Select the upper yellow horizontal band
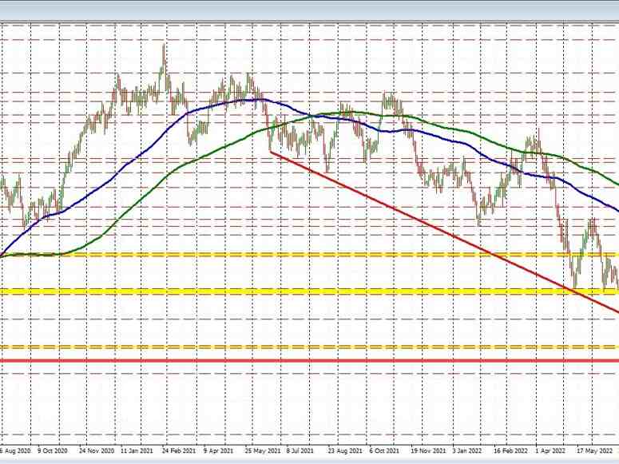This screenshot has height=464, width=619. (310, 255)
